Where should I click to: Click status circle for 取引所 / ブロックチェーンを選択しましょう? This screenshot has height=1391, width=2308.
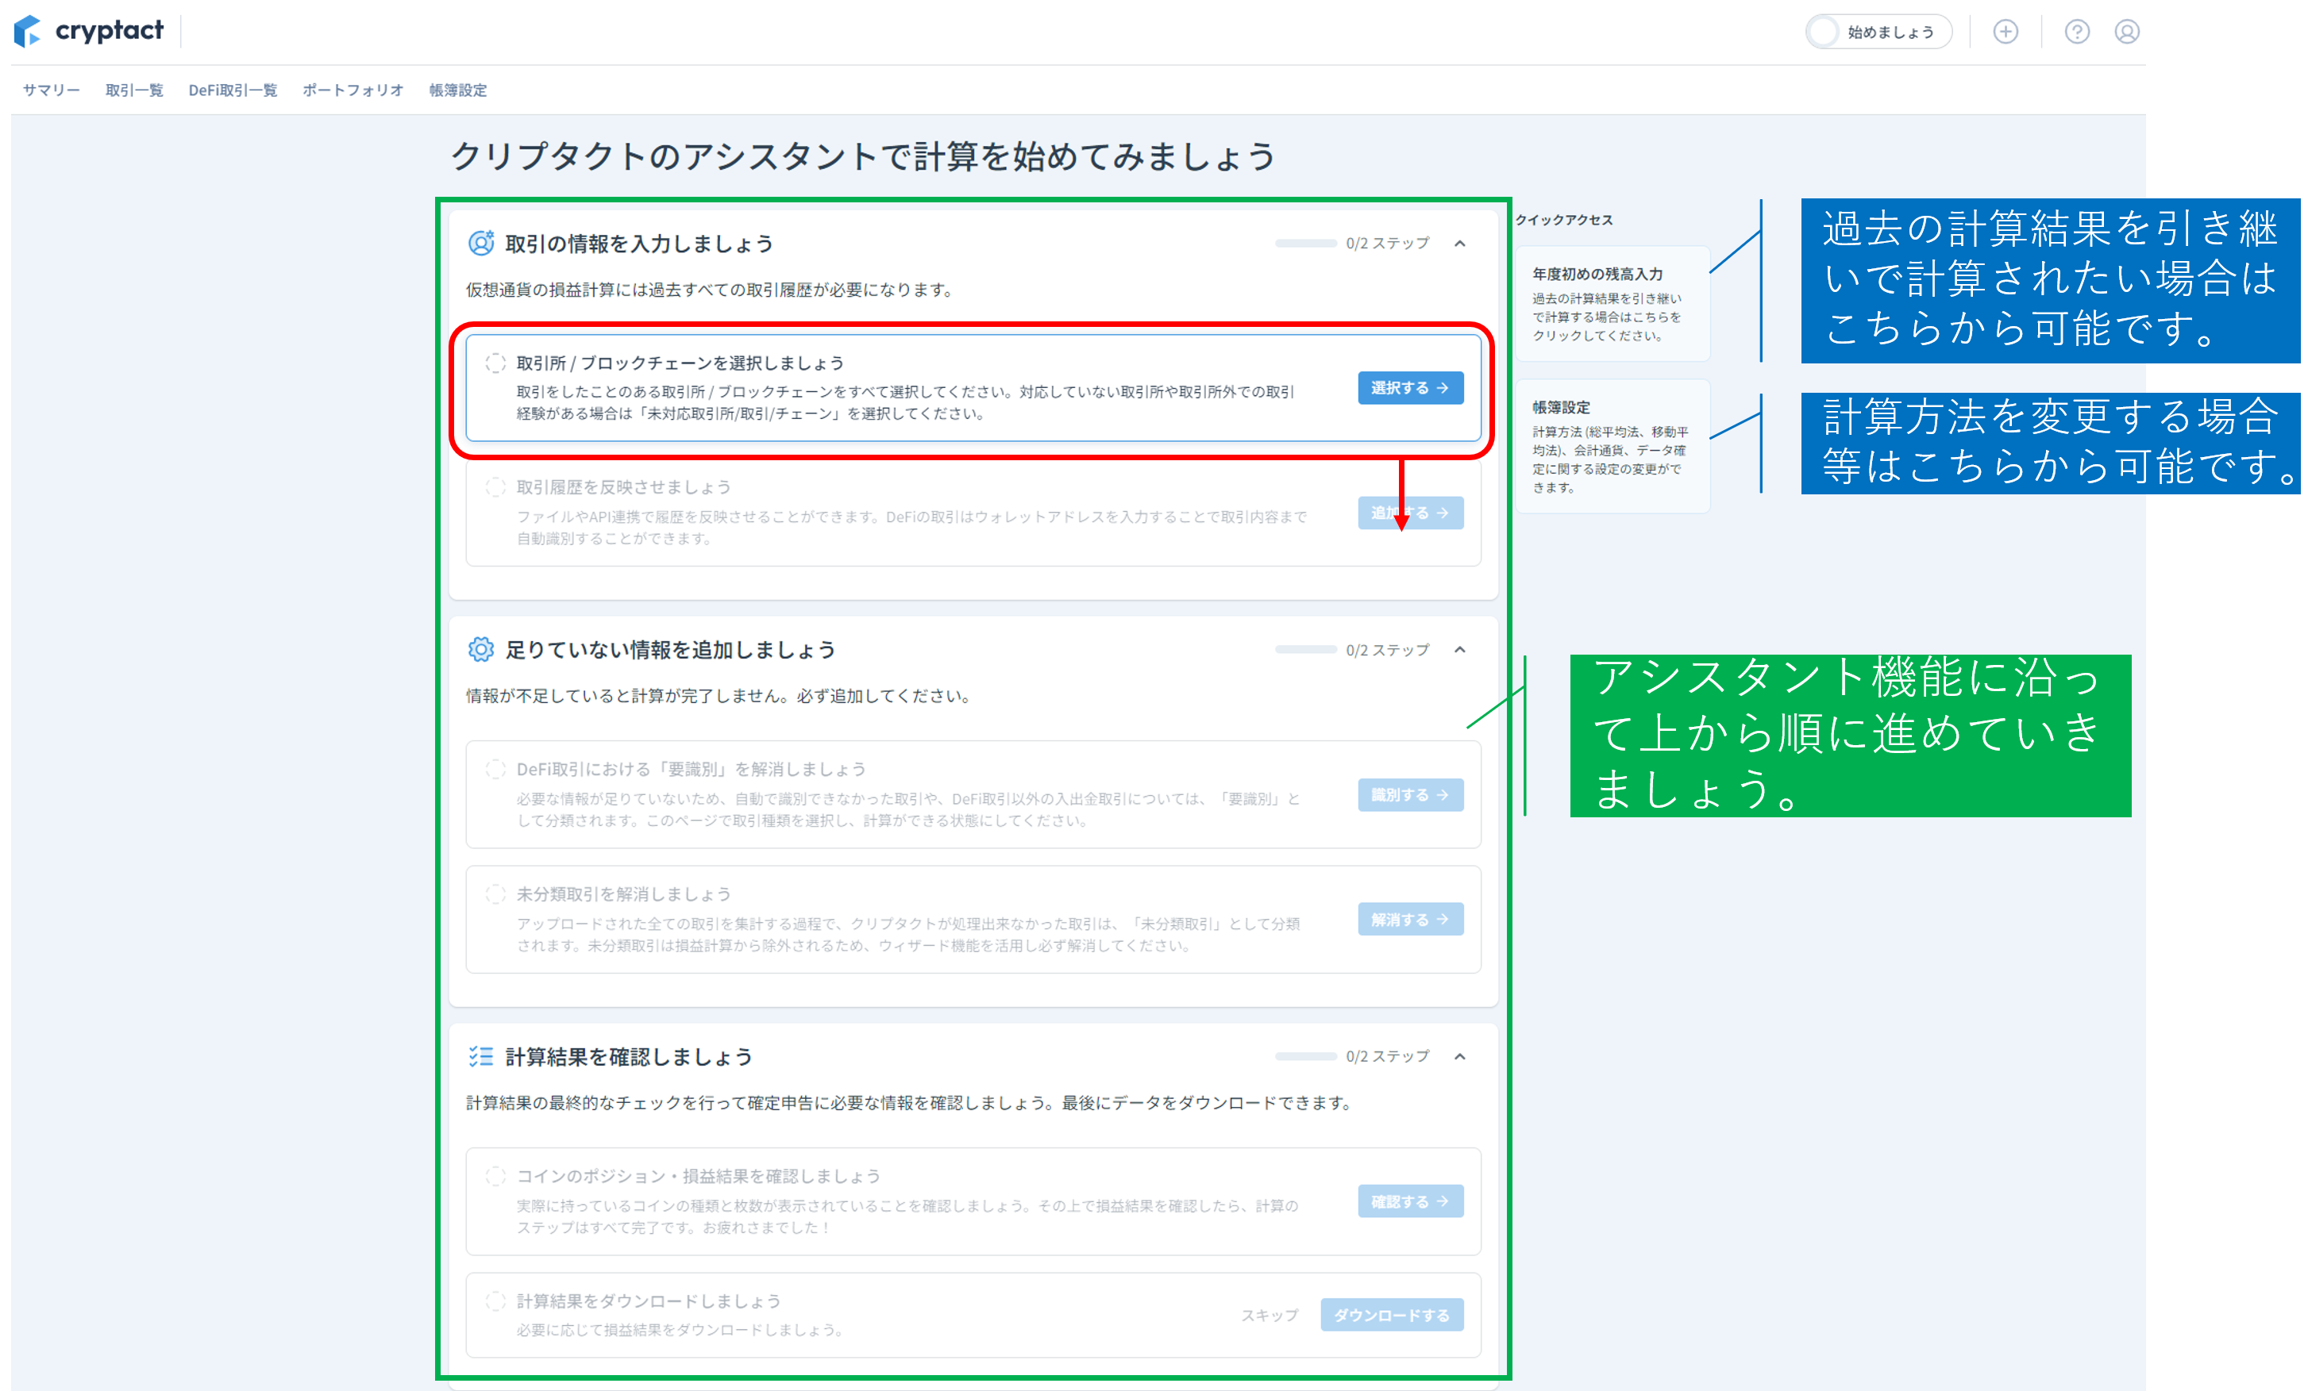[x=495, y=363]
